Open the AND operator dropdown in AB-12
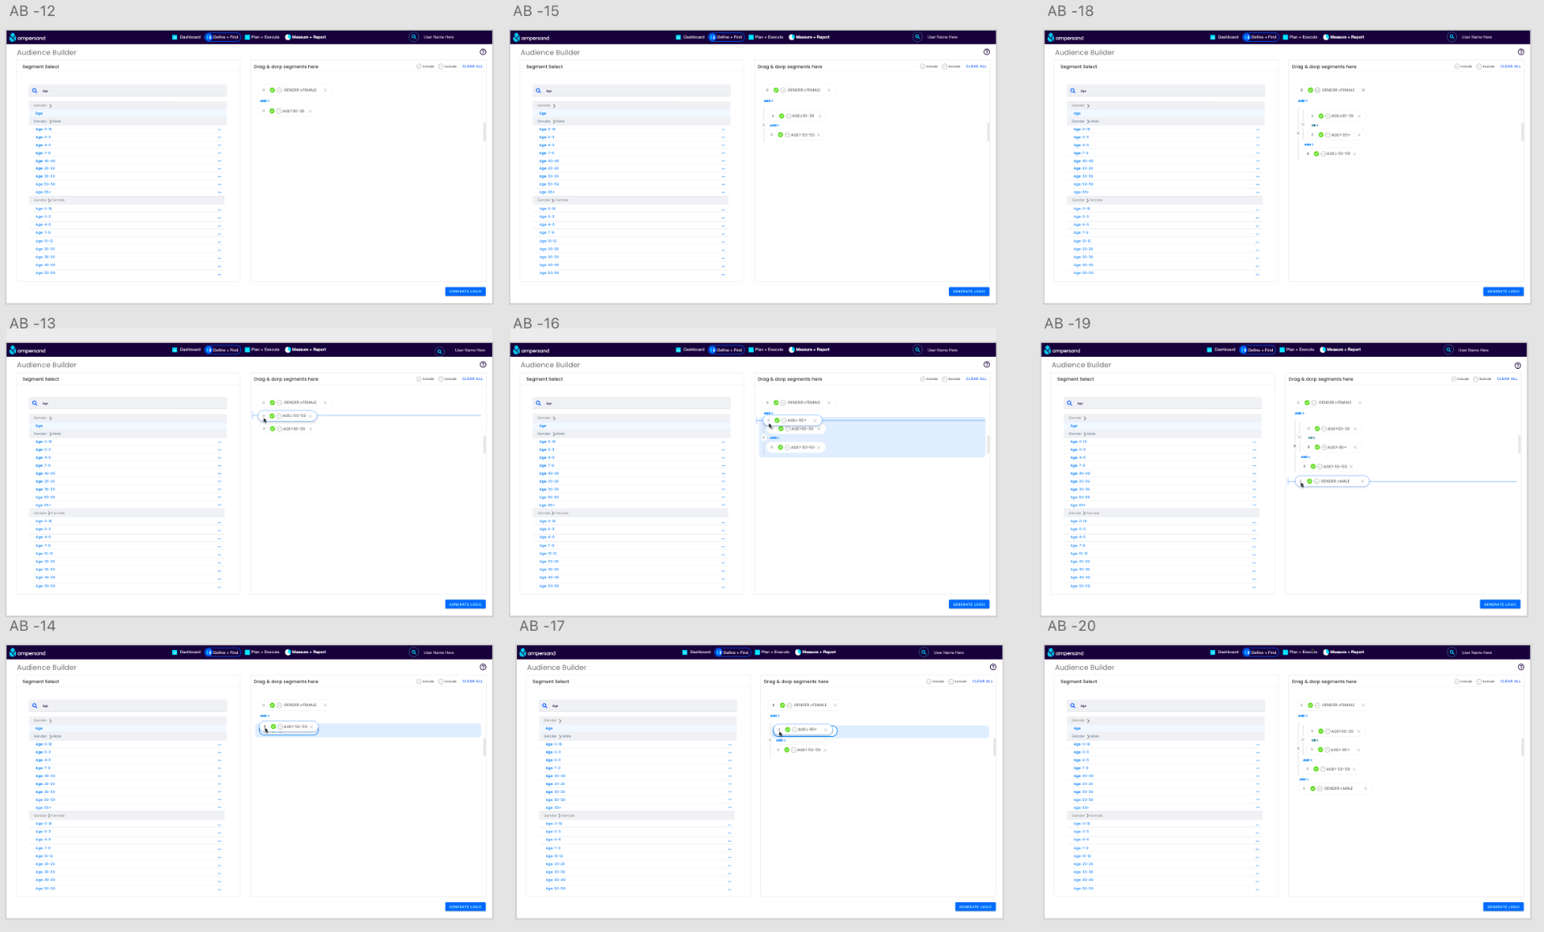Viewport: 1544px width, 932px height. coord(265,100)
